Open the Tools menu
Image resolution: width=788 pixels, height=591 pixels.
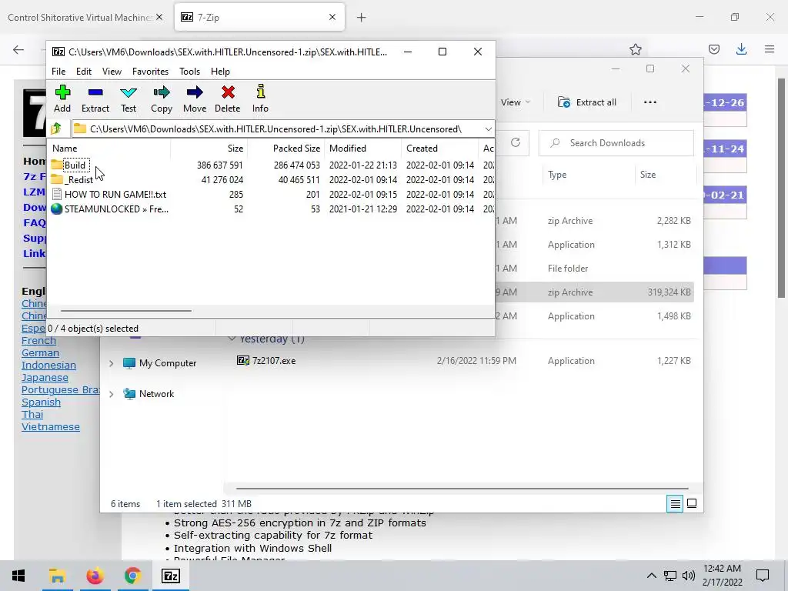(190, 72)
